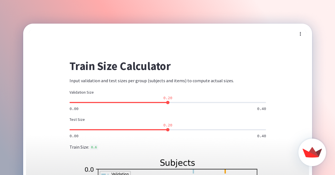Select the Test Size slider handle
This screenshot has width=335, height=175.
pyautogui.click(x=168, y=129)
